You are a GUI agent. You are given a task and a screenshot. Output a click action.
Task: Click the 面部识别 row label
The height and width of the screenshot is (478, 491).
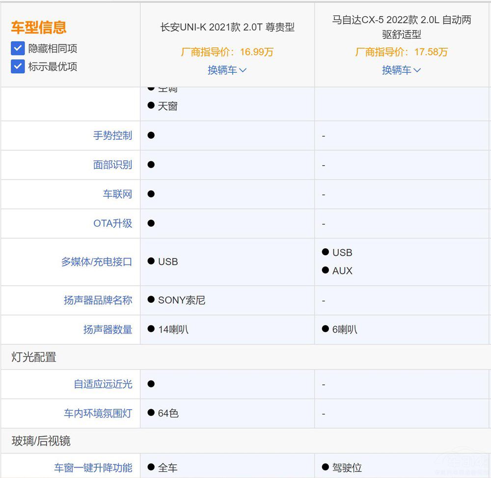112,165
